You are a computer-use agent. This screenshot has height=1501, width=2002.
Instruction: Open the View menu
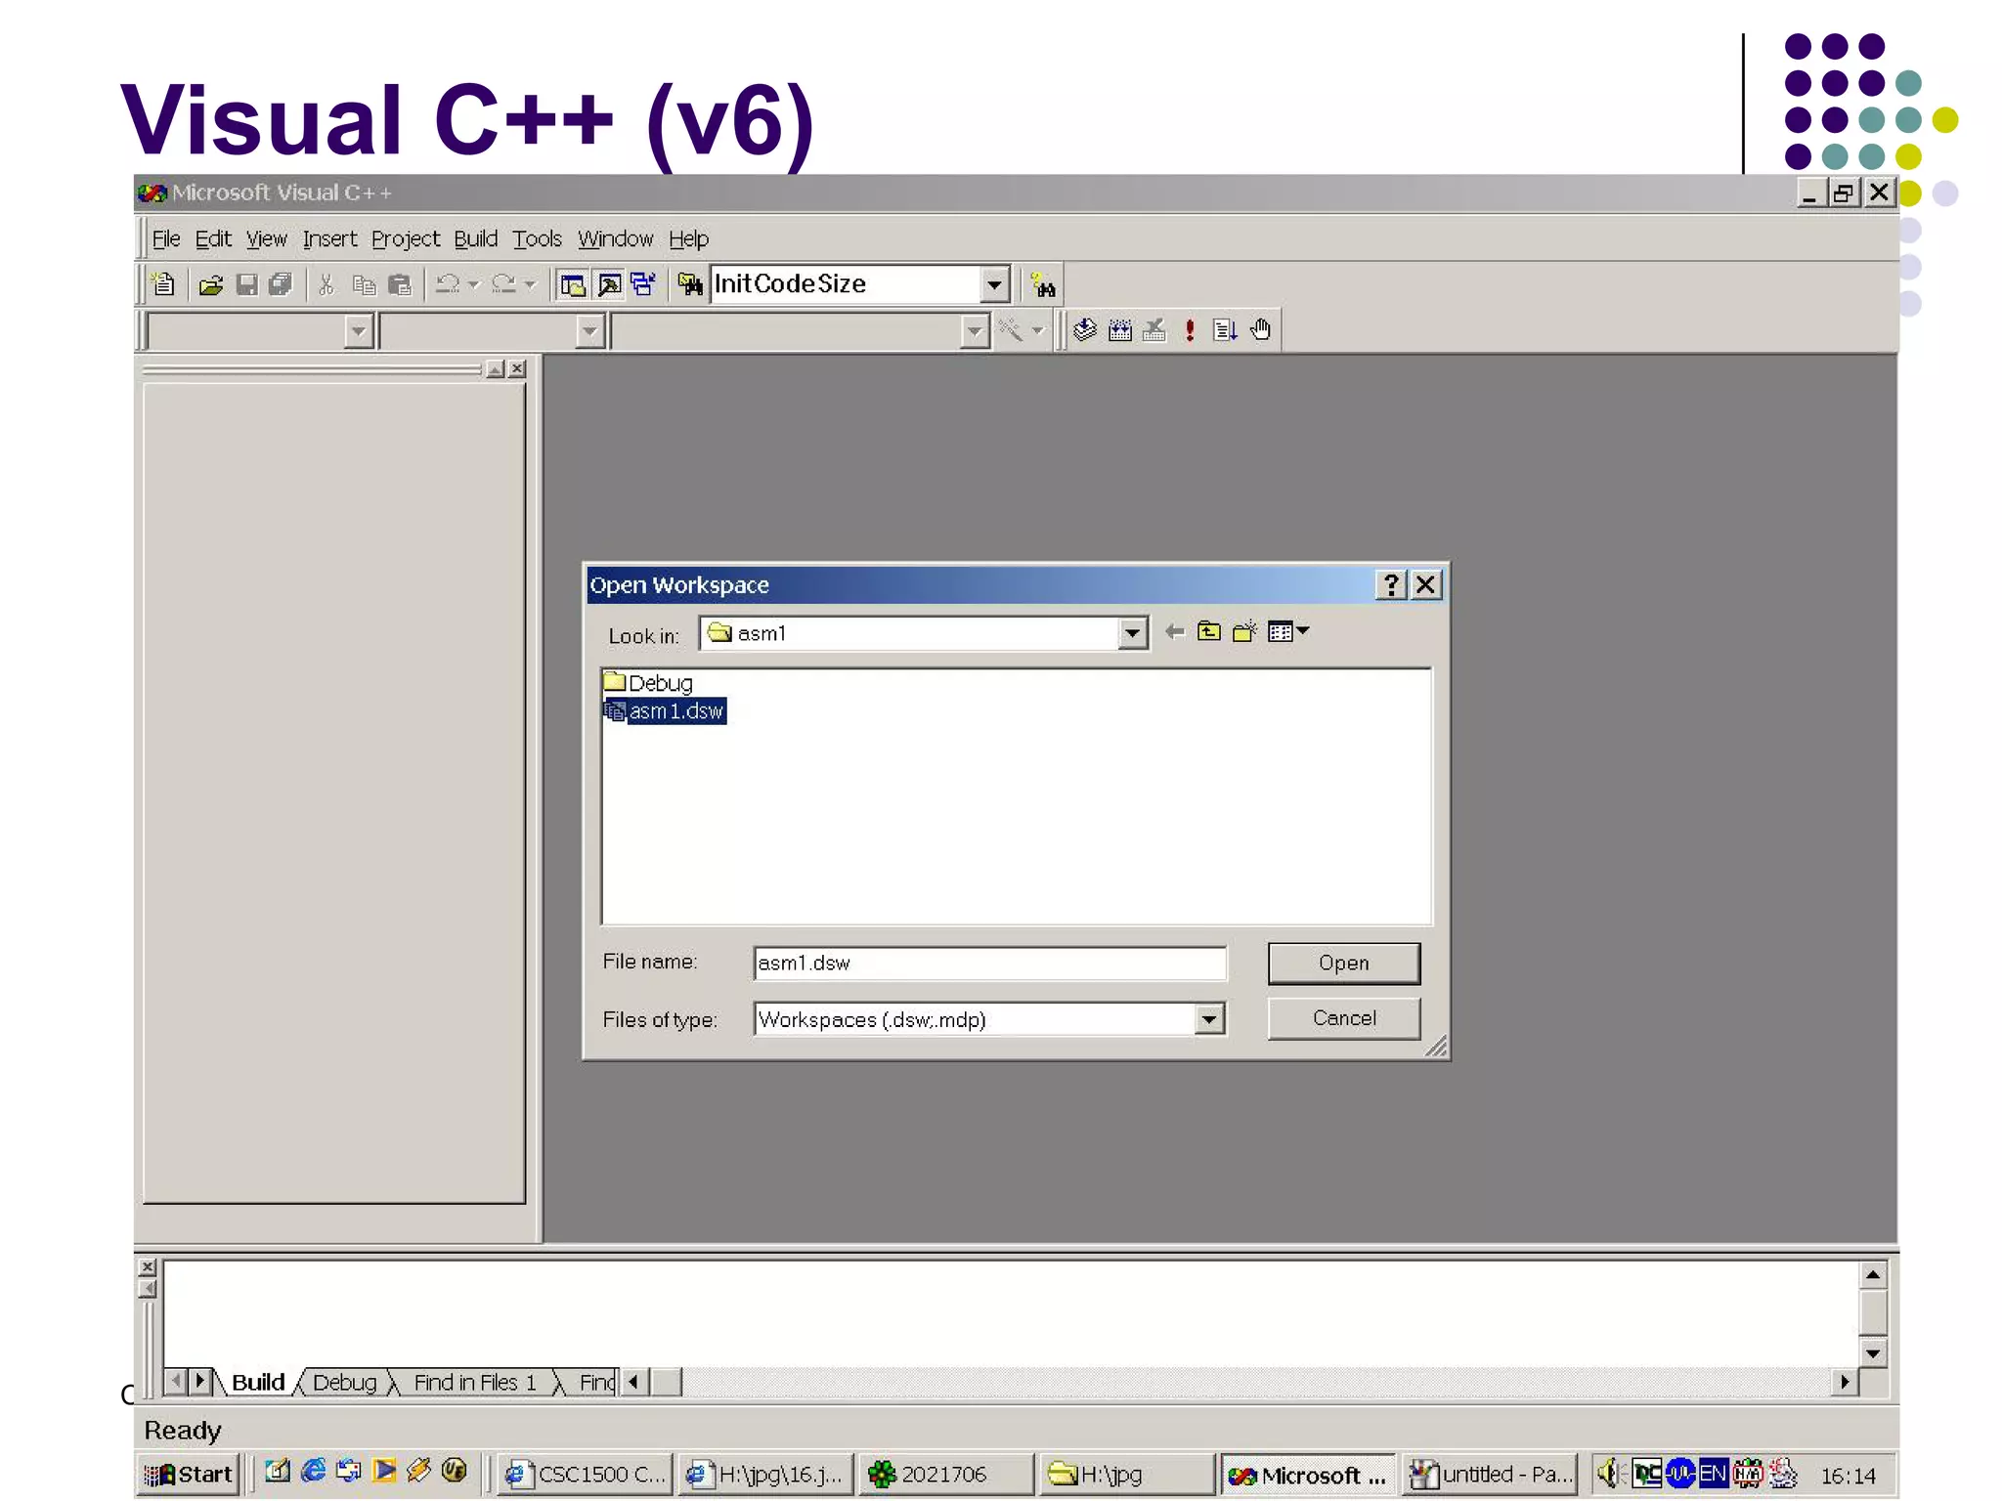point(266,238)
